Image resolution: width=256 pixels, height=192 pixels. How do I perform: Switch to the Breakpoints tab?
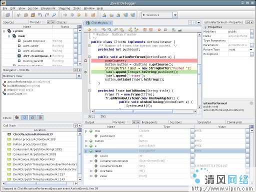(x=149, y=122)
